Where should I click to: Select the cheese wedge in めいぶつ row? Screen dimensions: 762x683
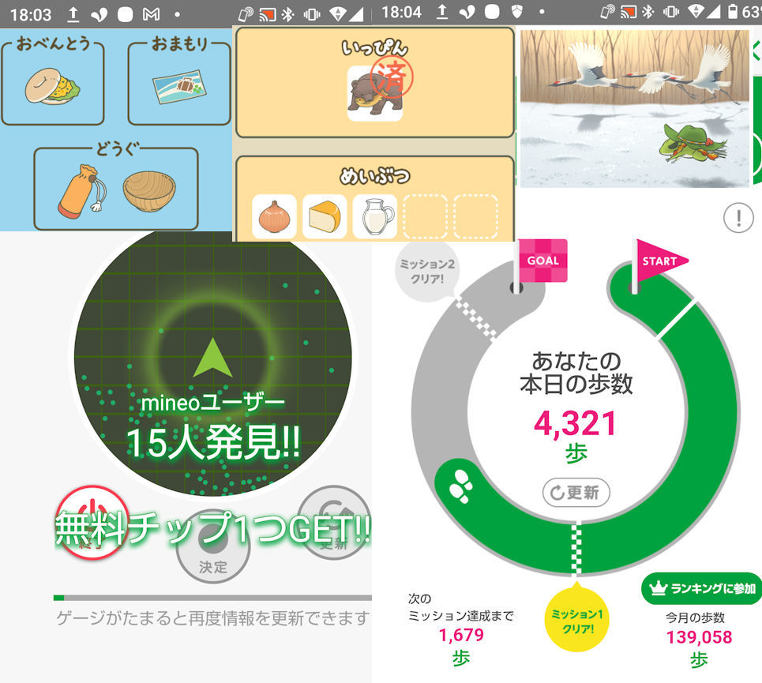pos(325,216)
